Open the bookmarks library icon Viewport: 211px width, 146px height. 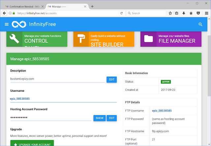point(177,13)
